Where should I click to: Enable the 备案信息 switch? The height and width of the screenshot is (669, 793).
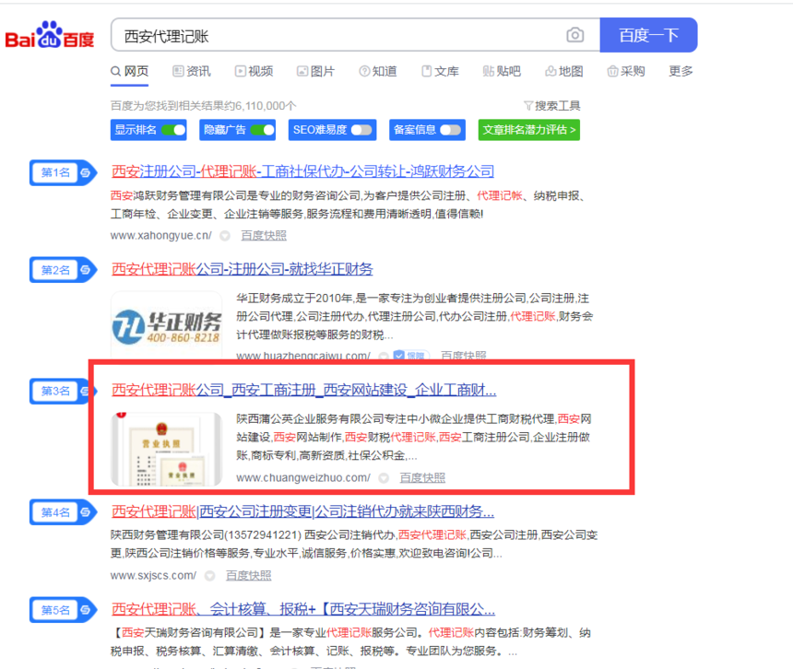coord(450,130)
